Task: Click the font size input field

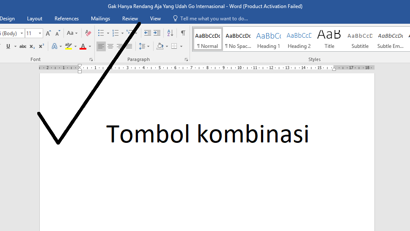Action: click(x=31, y=33)
